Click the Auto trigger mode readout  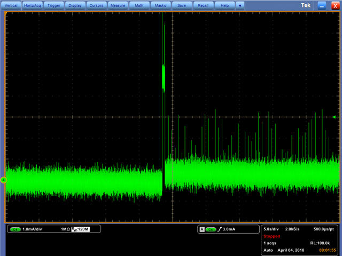click(268, 250)
